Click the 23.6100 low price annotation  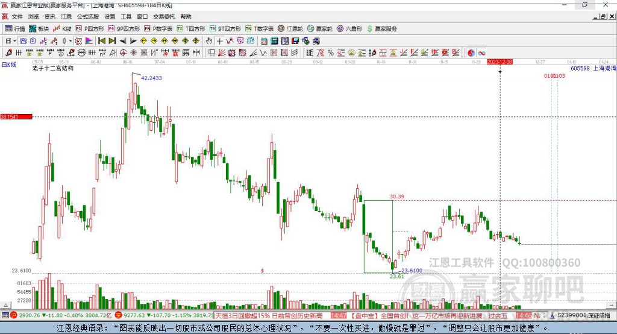pos(412,271)
